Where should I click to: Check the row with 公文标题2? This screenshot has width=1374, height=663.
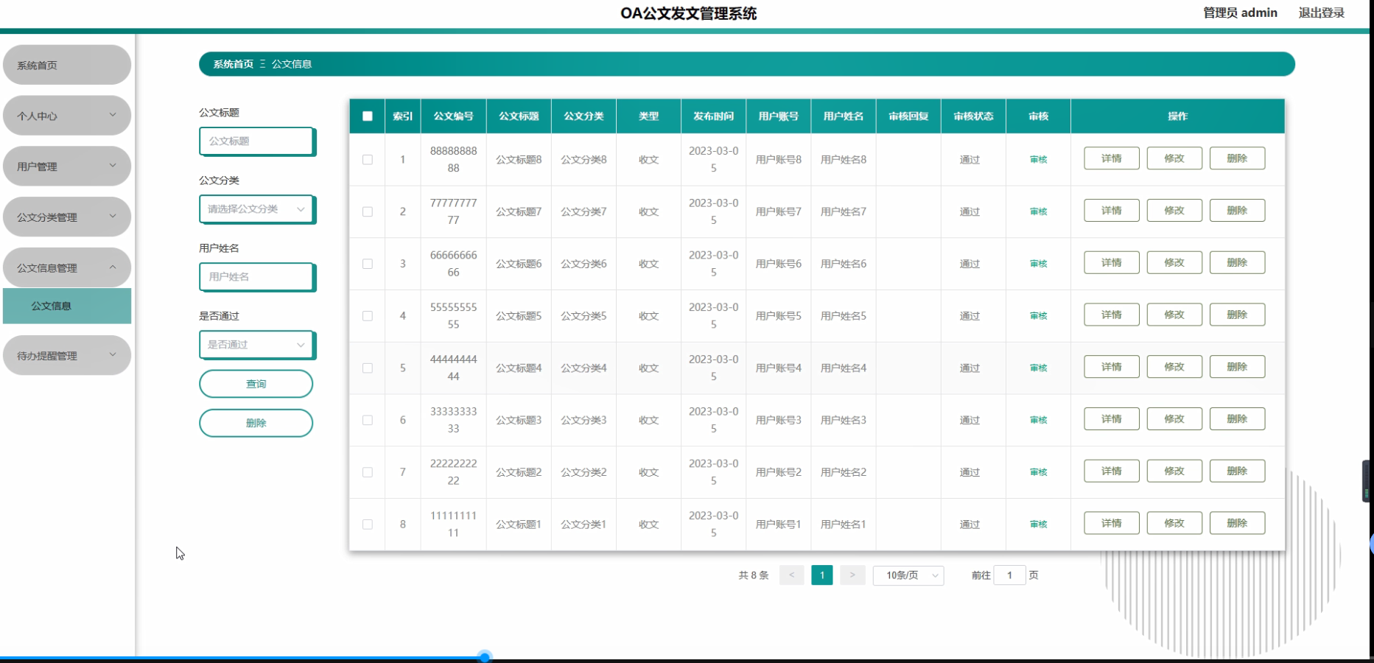(368, 472)
